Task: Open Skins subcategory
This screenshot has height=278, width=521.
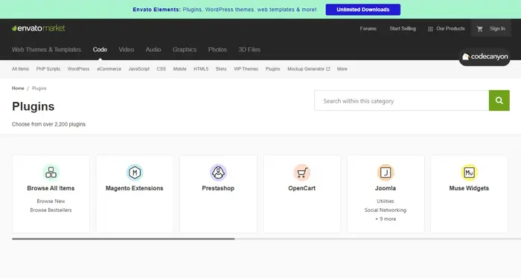Action: tap(221, 69)
